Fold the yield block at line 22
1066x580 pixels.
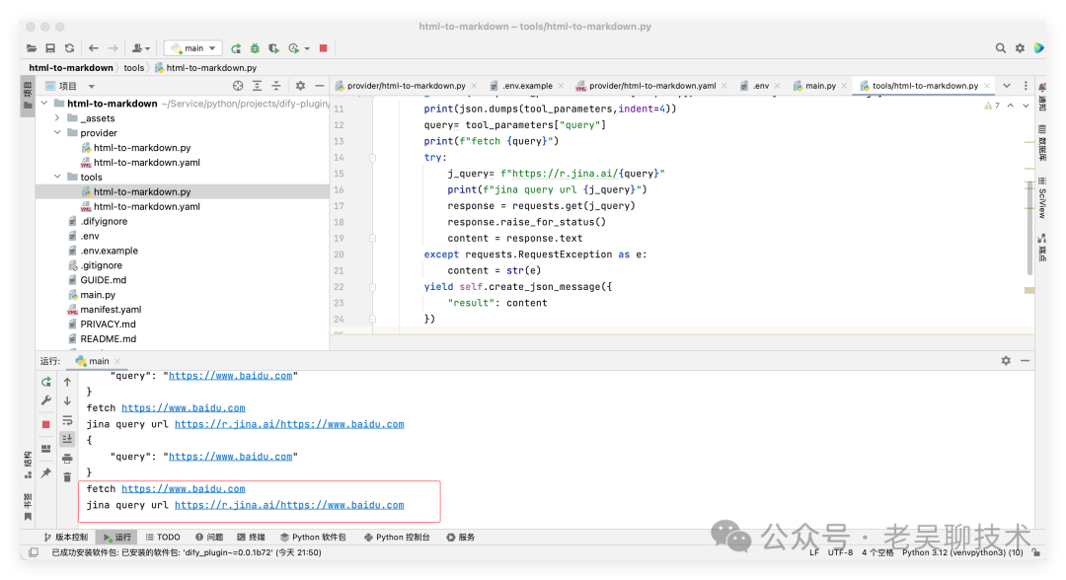[x=372, y=287]
